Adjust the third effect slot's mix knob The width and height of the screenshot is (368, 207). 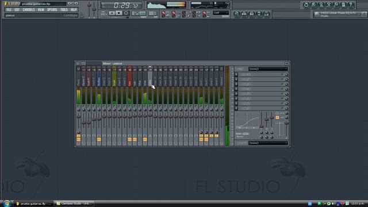point(286,85)
